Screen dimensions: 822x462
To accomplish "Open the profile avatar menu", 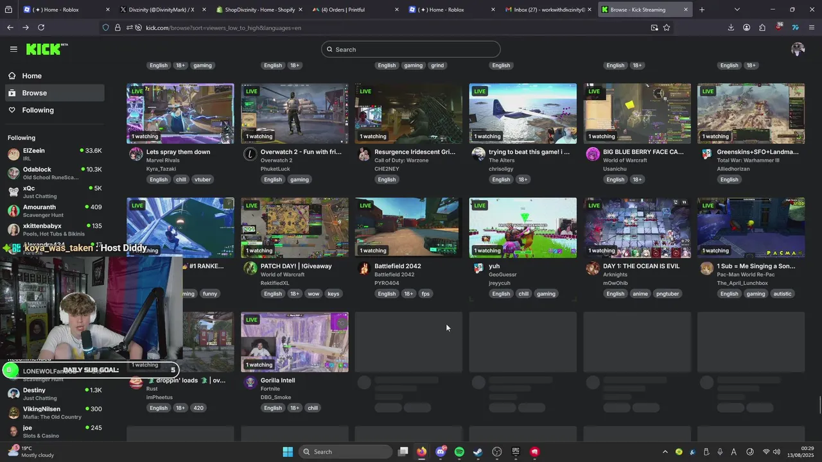I will point(798,49).
